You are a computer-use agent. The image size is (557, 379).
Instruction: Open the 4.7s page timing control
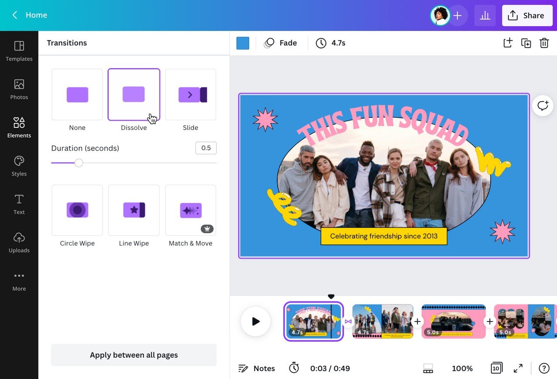coord(331,43)
